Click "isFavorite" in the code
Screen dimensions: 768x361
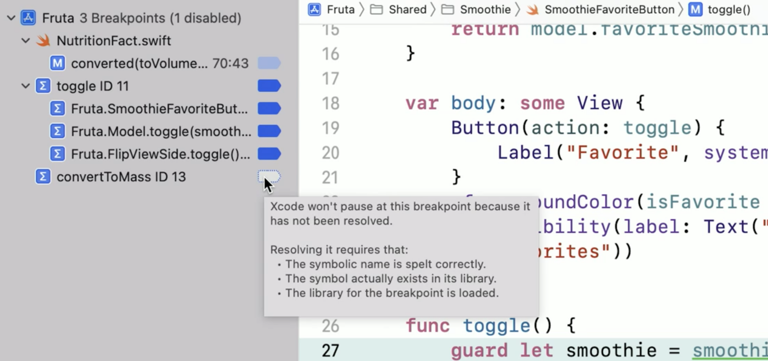703,202
